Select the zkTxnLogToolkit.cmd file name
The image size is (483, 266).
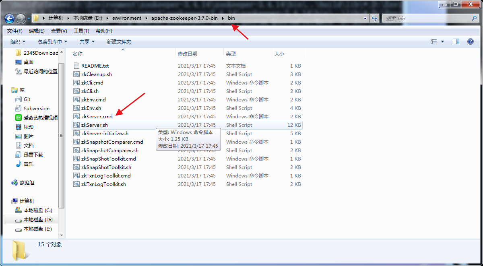[x=106, y=175]
